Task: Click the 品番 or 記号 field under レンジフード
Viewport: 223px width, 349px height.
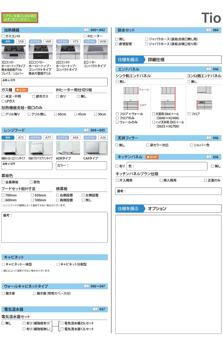Action: coord(27,166)
